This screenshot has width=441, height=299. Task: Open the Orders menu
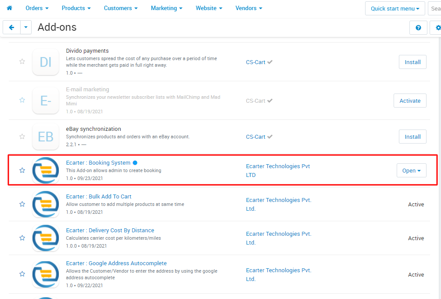click(37, 8)
